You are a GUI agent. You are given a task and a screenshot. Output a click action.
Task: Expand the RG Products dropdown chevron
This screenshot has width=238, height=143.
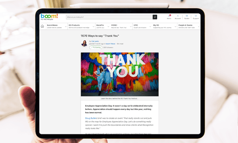93,27
